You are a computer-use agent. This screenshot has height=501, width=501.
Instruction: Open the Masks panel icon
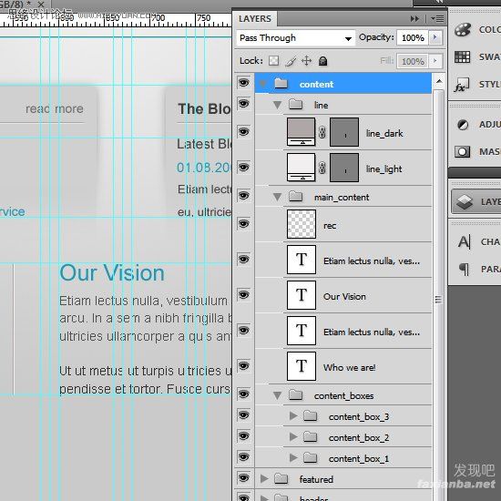(463, 151)
